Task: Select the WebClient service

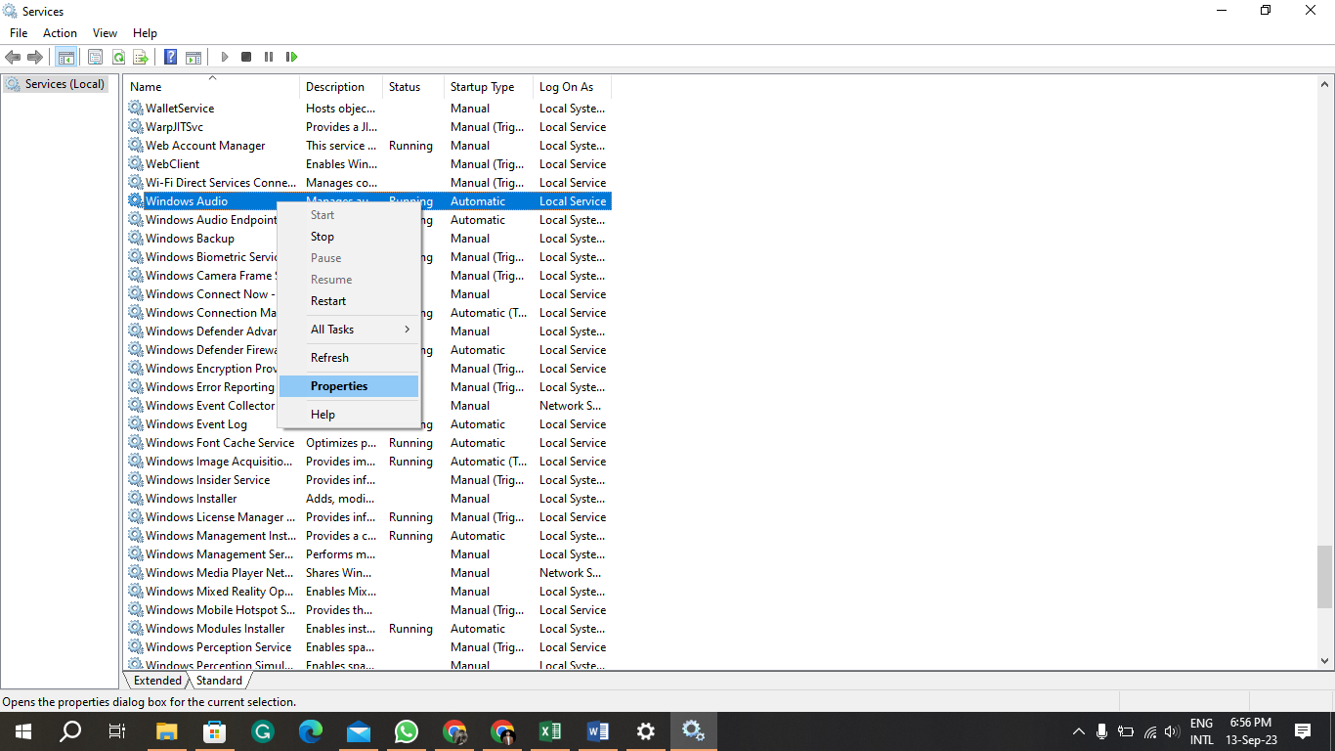Action: coord(367,164)
